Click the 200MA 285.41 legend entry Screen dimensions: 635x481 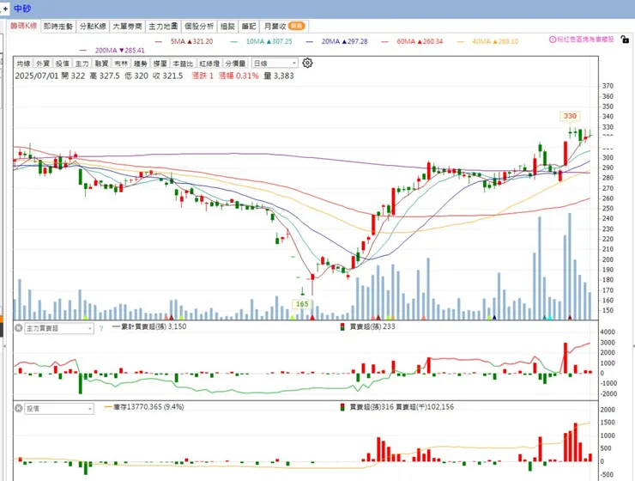pos(112,51)
